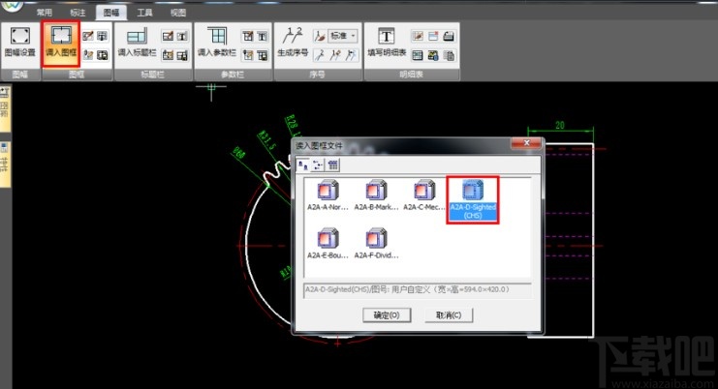
Task: Click the lower-right save icon in 标题栏 group
Action: coord(182,55)
